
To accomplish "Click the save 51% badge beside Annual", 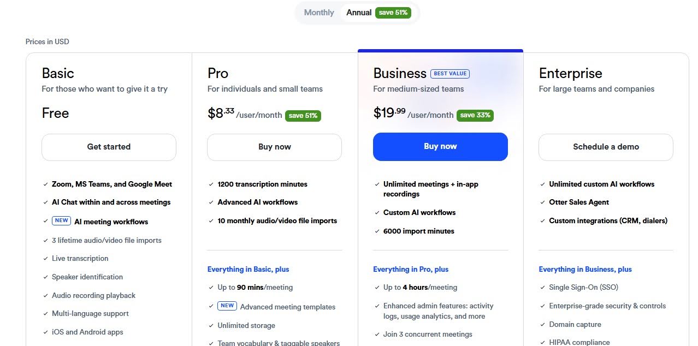I will pyautogui.click(x=393, y=13).
